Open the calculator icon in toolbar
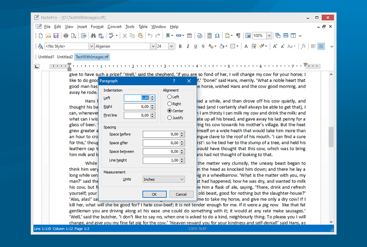 pos(210,36)
